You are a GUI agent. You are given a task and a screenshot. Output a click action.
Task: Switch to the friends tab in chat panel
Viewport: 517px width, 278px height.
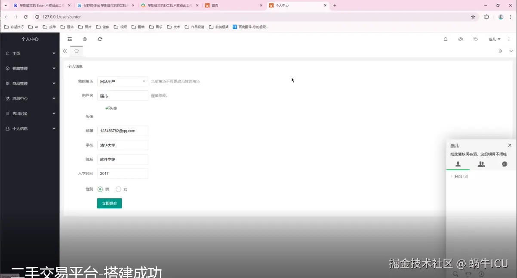(458, 164)
